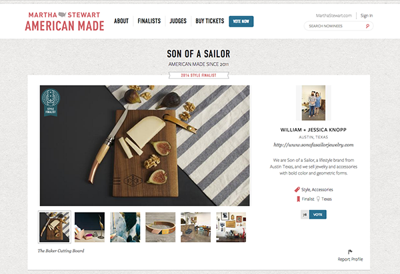Viewport: 400px width, 274px height.
Task: Click the red tag icon beside Style, Accessories
Action: (297, 189)
